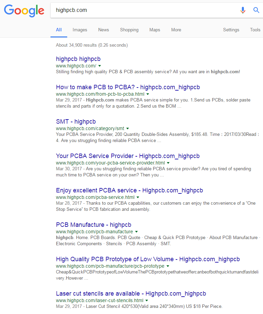Open the 'SMT - highpcb' result
Viewport: 263px width, 314px height.
point(76,122)
